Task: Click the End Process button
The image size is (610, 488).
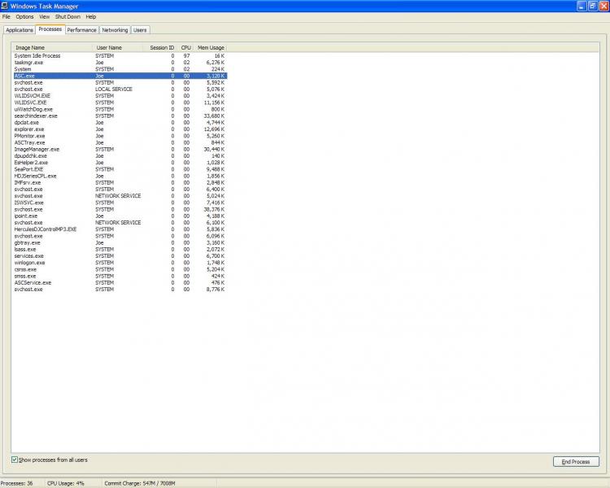Action: click(x=576, y=461)
